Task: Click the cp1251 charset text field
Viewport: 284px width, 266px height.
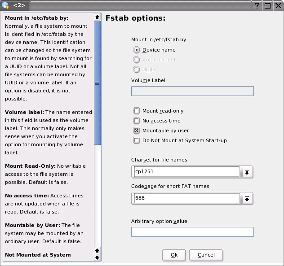Action: (186, 172)
